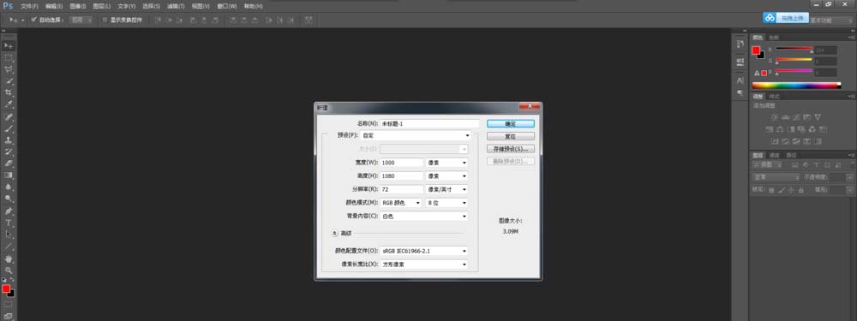Select the Crop tool
Viewport: 857px width, 321px height.
click(x=9, y=92)
